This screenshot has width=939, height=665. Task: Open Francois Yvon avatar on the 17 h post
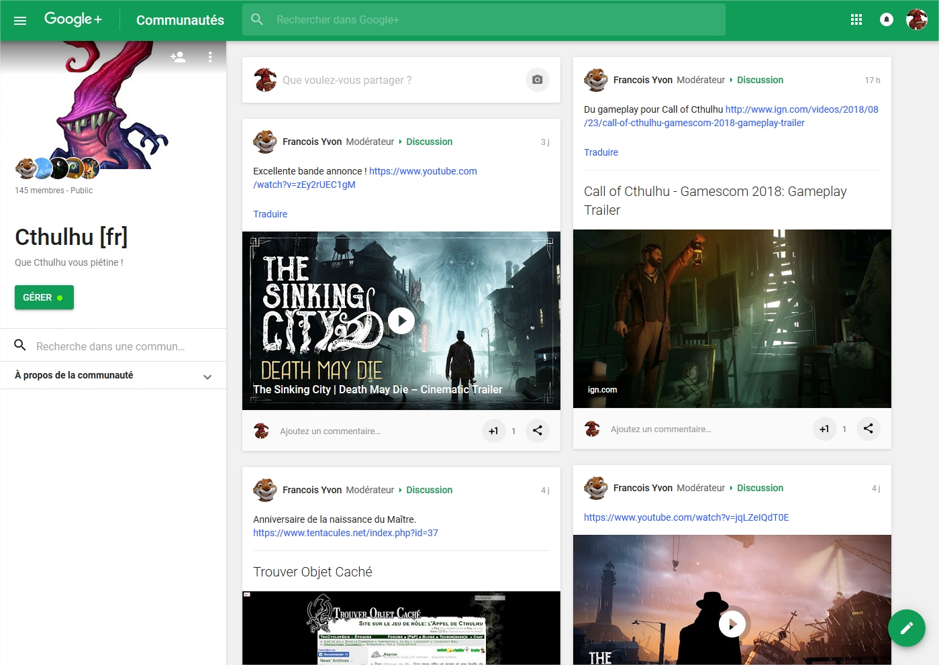[x=596, y=80]
